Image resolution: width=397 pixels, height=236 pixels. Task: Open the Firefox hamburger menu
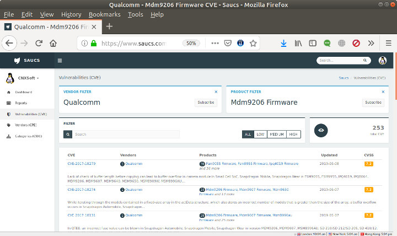click(x=389, y=44)
